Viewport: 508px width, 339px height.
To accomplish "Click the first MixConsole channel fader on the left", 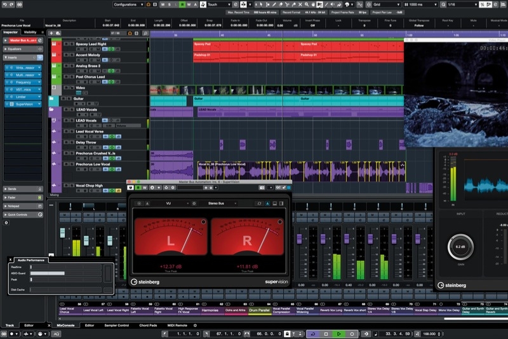I will click(62, 233).
